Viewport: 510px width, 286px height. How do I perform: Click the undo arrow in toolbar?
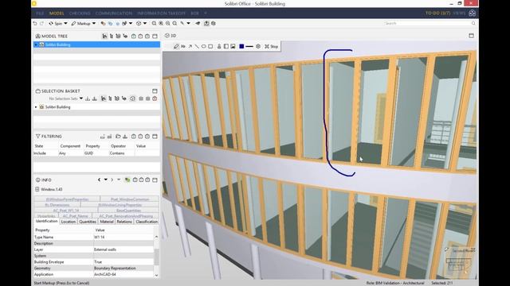point(35,23)
